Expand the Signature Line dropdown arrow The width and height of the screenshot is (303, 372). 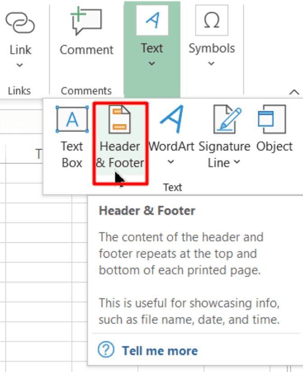[x=237, y=163]
